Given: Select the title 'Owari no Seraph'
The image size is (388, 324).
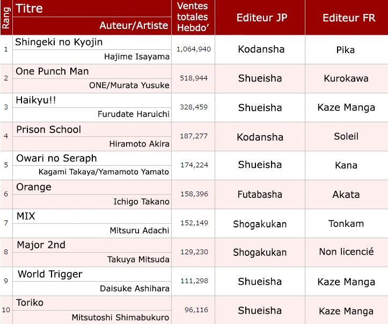Looking at the screenshot, I should (x=56, y=159).
